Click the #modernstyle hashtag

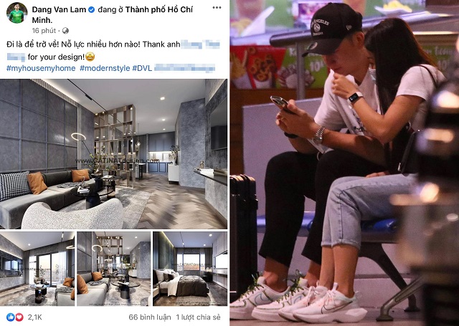[105, 68]
